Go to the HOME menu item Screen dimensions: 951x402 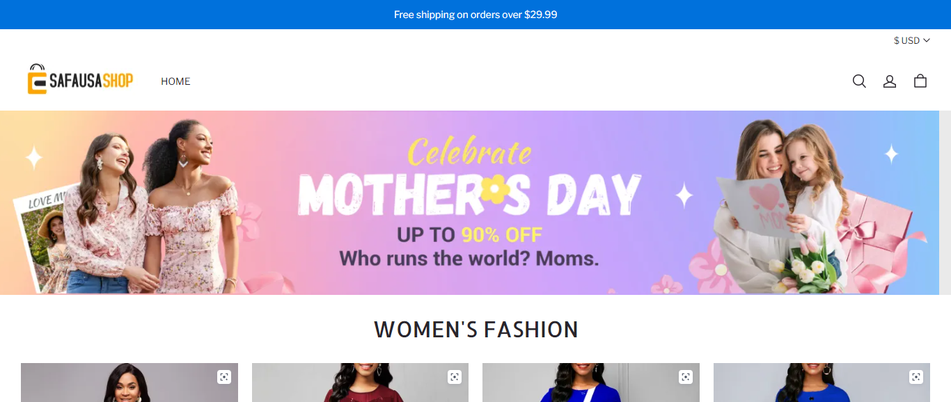175,81
